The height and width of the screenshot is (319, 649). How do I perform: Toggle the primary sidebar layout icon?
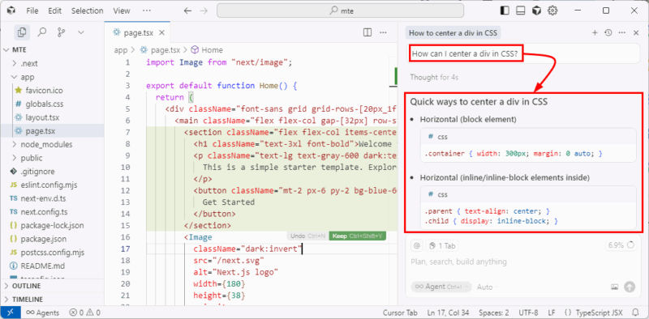[505, 11]
